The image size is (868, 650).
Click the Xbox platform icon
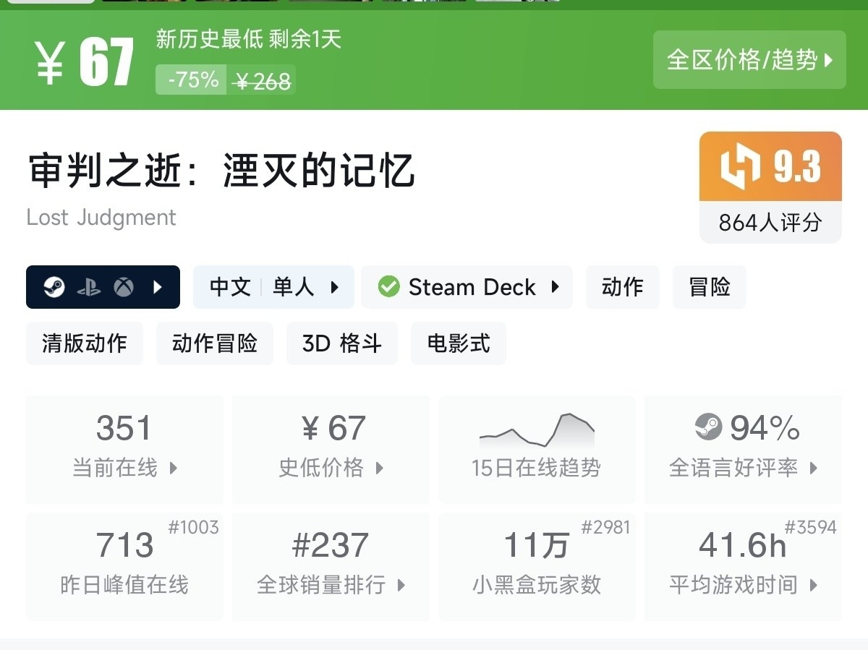coord(124,288)
